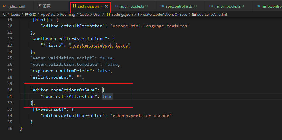Click the TS icon on app.module.ts tab
The width and height of the screenshot is (282, 140).
point(117,6)
